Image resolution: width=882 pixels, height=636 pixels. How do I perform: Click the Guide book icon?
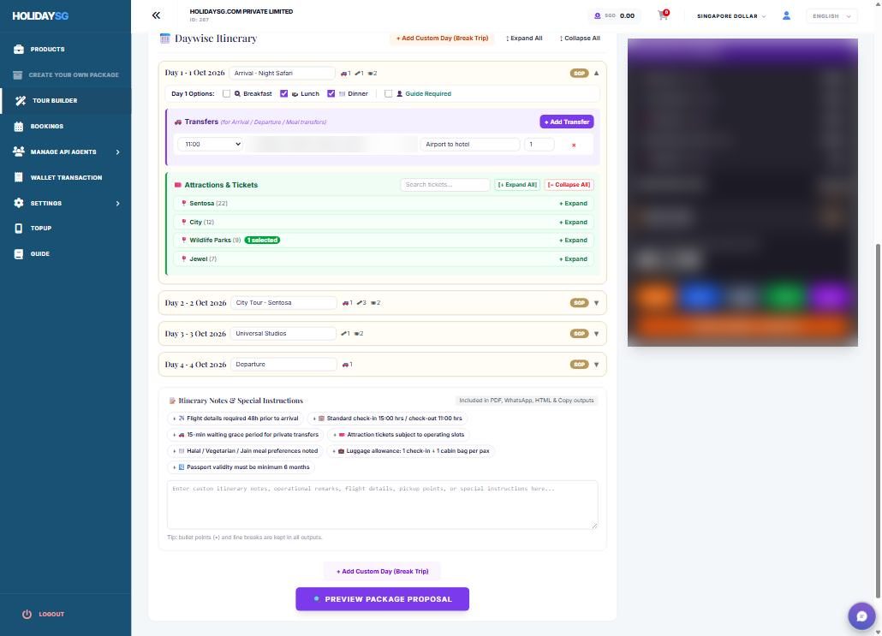19,253
